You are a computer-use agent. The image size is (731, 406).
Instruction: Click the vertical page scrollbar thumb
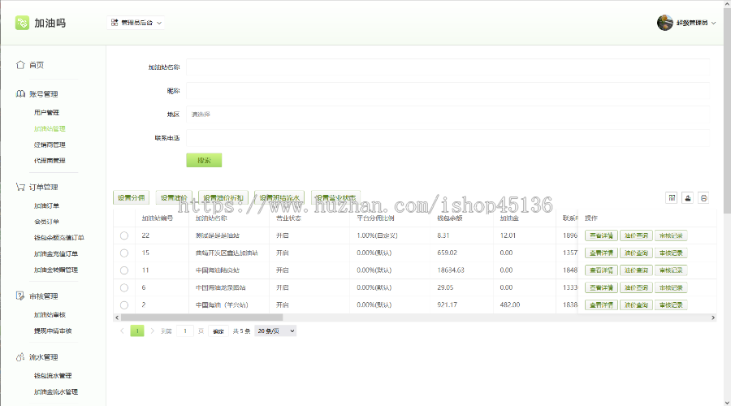tap(727, 110)
